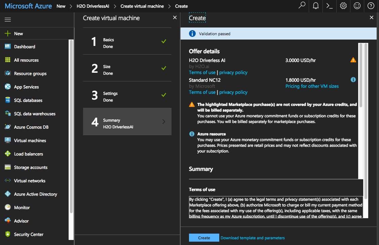Viewport: 379px width, 245px height.
Task: Click the feedback smiley icon
Action: (x=357, y=6)
